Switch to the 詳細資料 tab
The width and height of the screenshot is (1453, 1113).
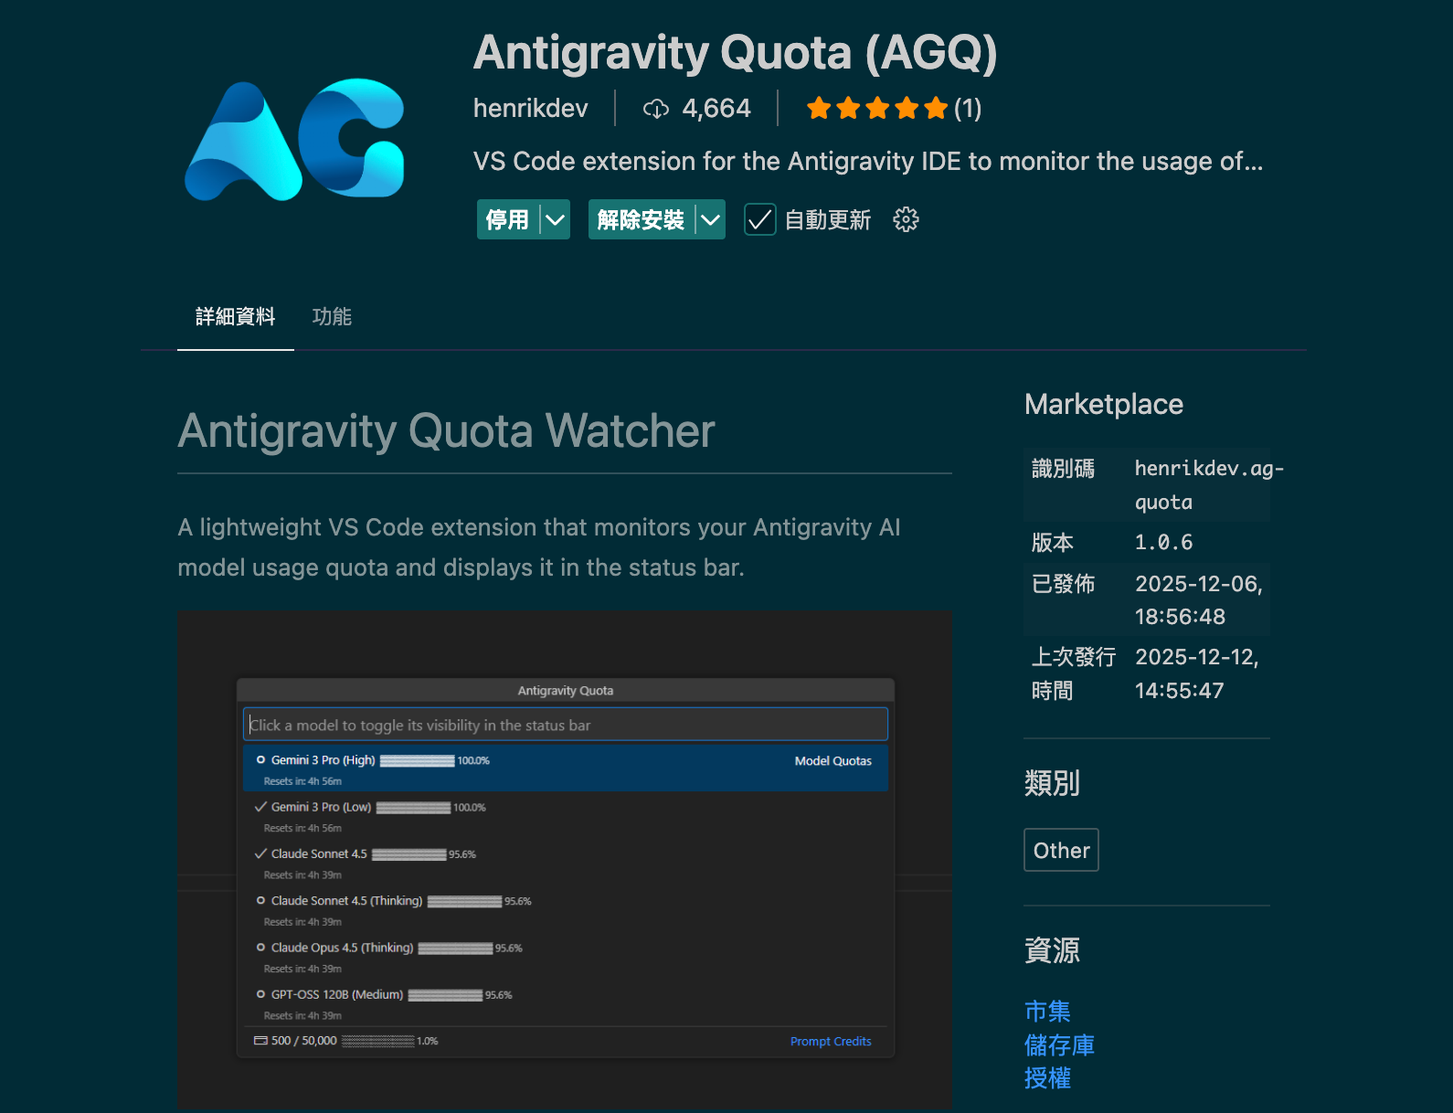235,316
